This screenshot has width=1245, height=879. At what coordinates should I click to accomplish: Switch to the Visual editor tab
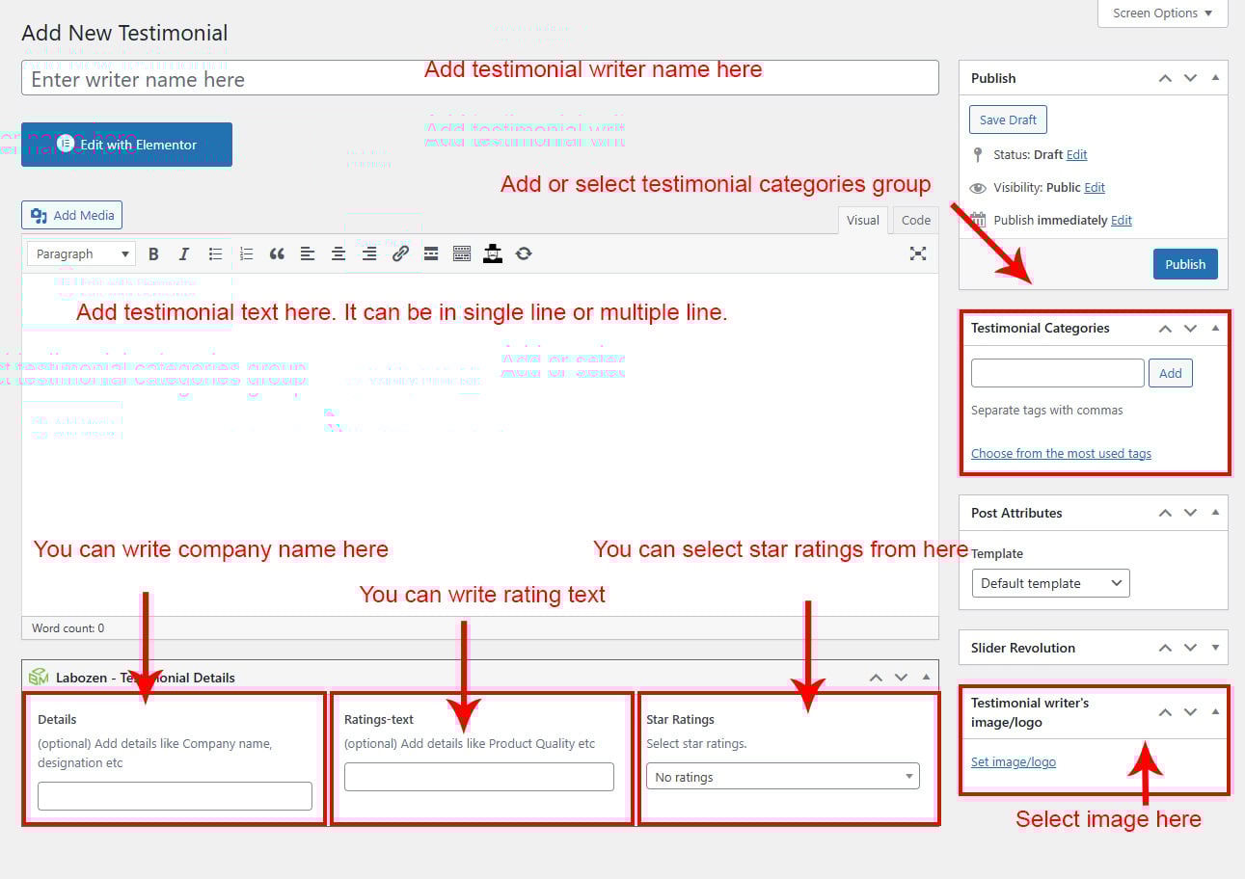862,220
